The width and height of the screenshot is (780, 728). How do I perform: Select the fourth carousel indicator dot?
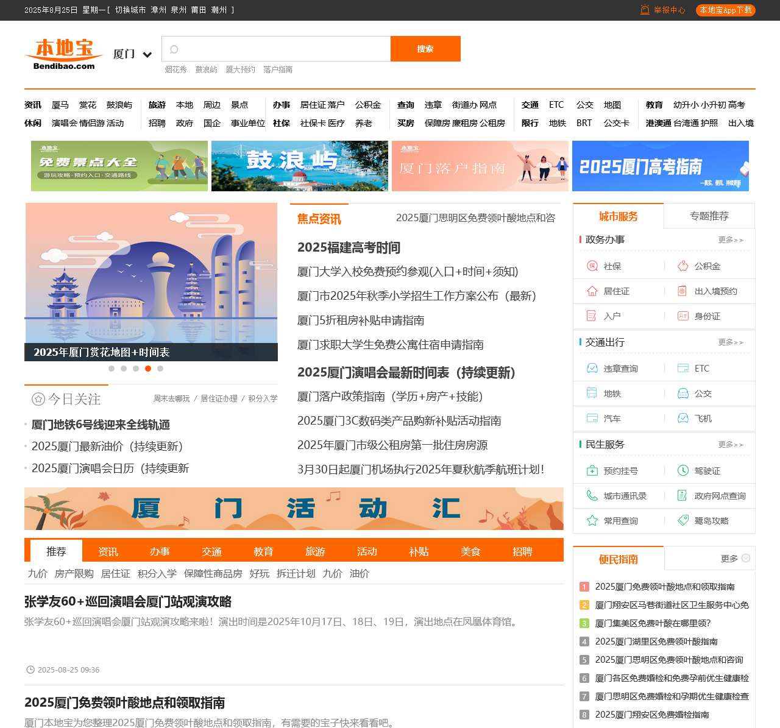click(x=148, y=369)
